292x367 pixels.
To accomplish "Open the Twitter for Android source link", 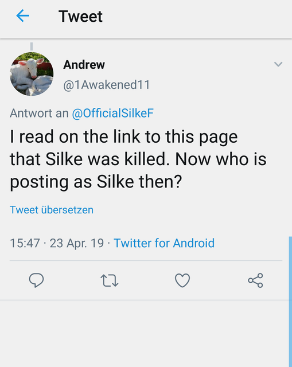I will (164, 243).
